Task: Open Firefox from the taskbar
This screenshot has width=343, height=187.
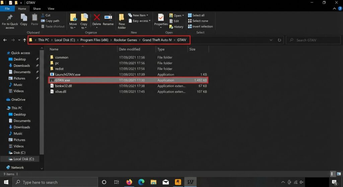Action: tap(129, 182)
